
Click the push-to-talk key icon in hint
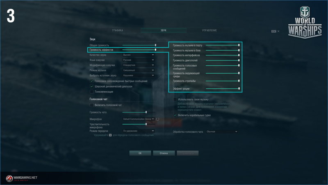tap(110, 135)
